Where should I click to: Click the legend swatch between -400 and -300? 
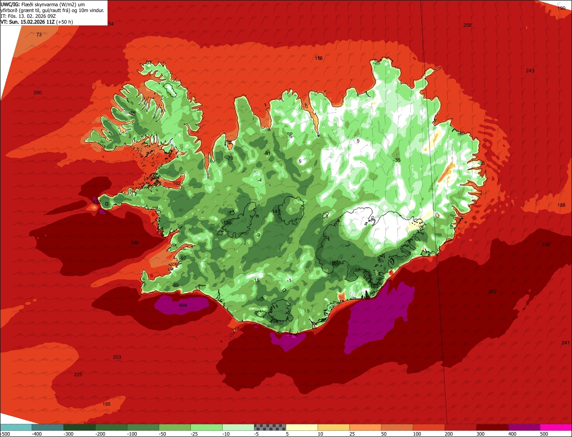click(x=48, y=427)
